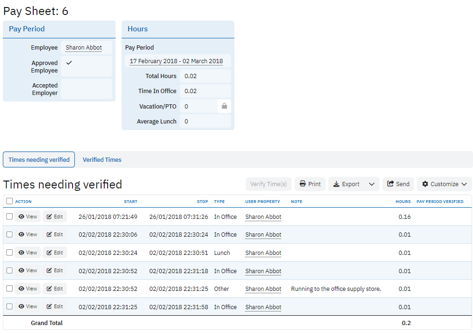The height and width of the screenshot is (333, 473).
Task: Click the lock icon beside Vacation/PTO
Action: [224, 106]
